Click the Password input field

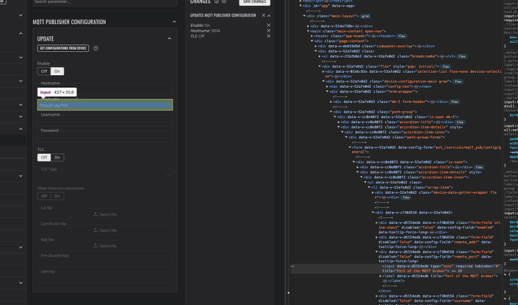click(x=105, y=136)
